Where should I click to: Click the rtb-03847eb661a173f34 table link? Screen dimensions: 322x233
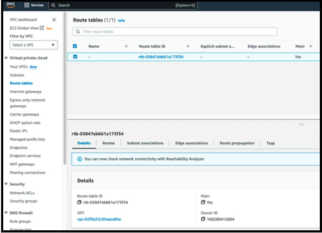click(161, 57)
